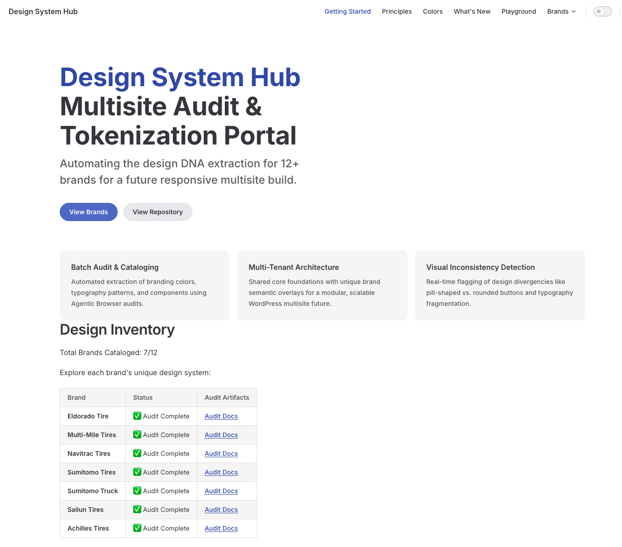Click the Design Inventory heading

[117, 330]
